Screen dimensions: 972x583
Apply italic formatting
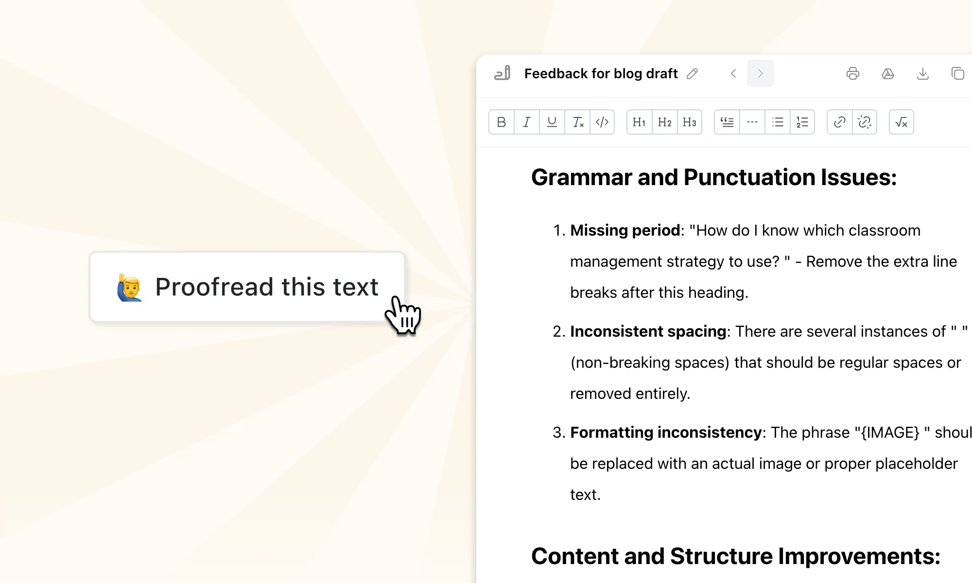tap(526, 122)
